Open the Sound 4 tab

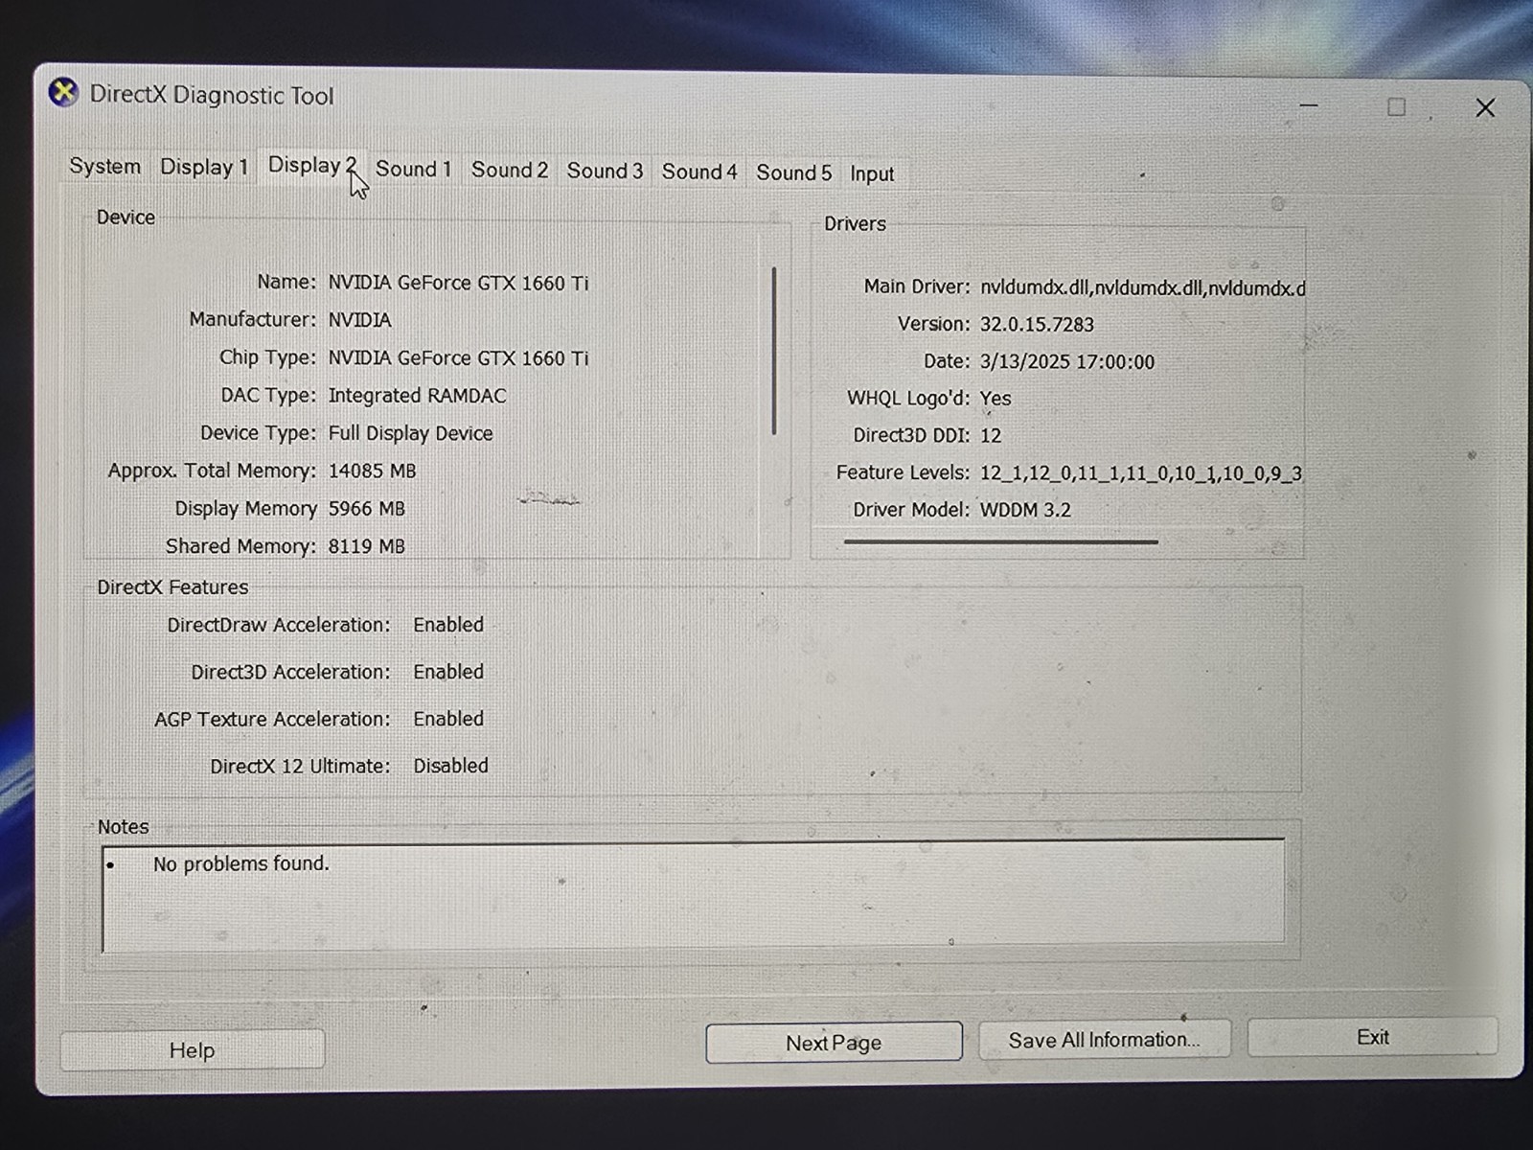click(x=699, y=172)
